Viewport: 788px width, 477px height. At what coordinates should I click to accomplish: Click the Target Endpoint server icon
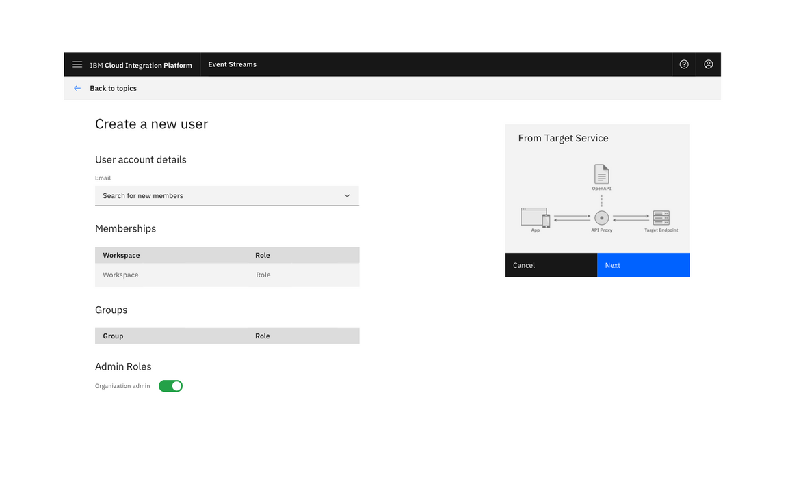point(661,218)
